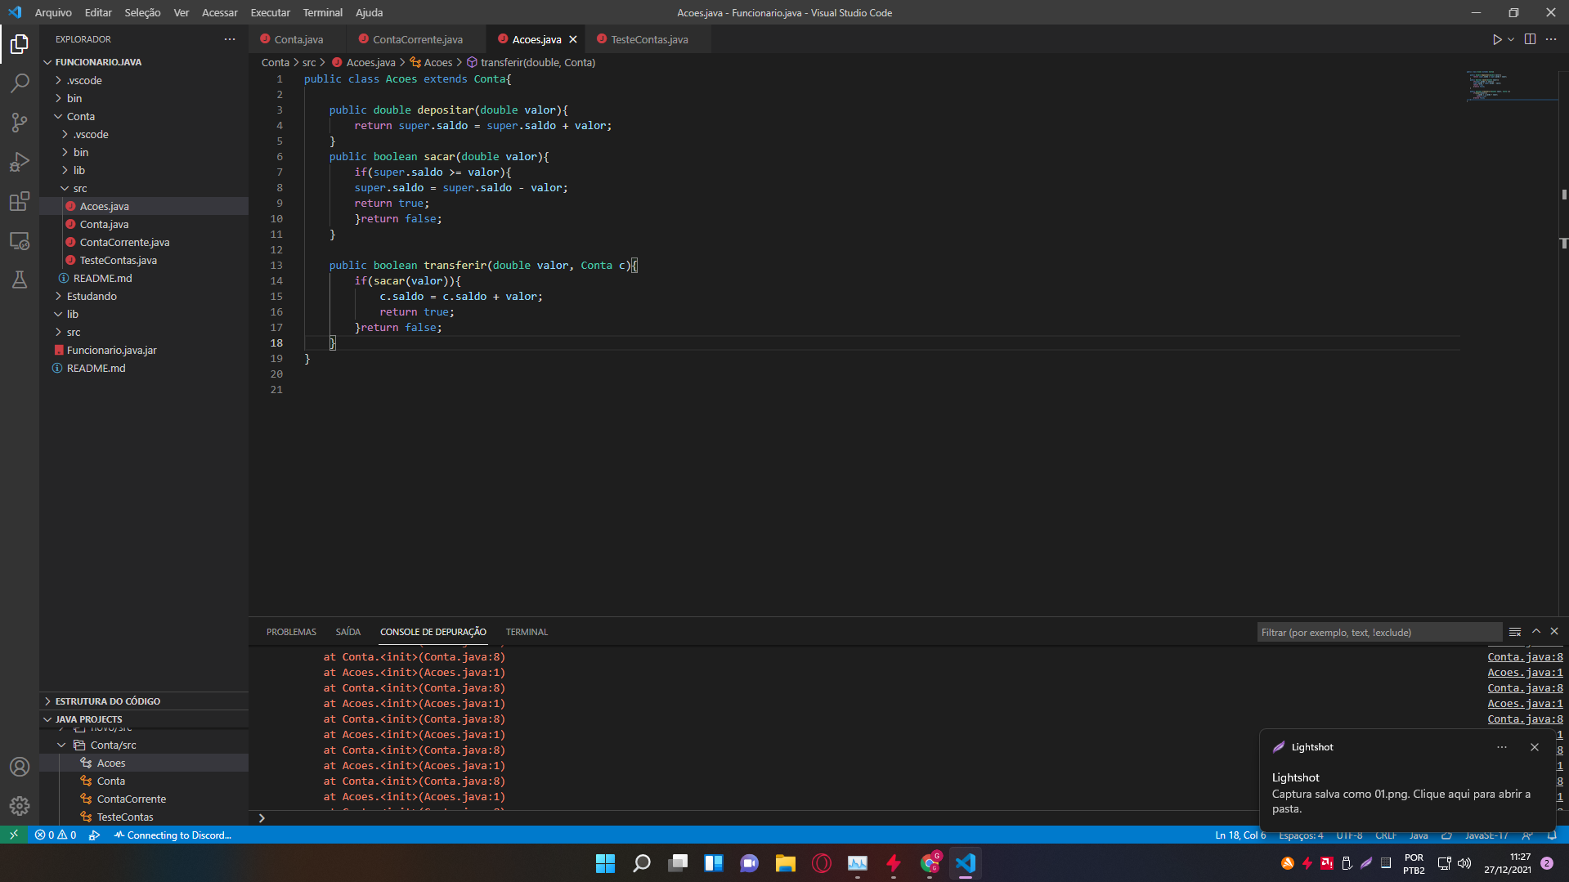Viewport: 1569px width, 882px height.
Task: Open the run options dropdown arrow
Action: [1511, 39]
